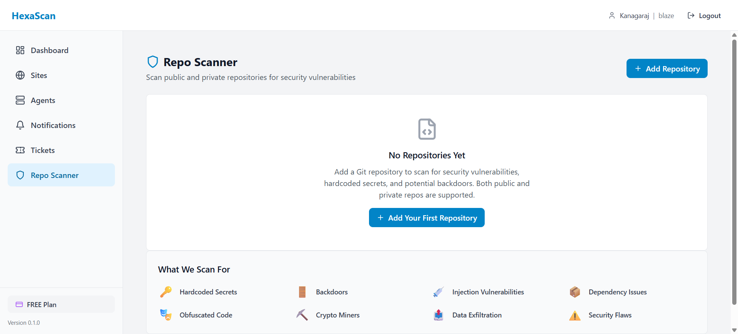Log out using the Logout button
This screenshot has width=738, height=334.
click(704, 16)
